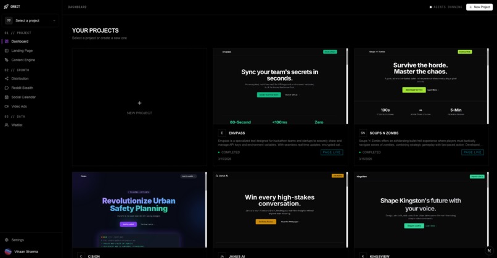497x258 pixels.
Task: Click the JA initial icon for Janus AI
Action: click(222, 256)
